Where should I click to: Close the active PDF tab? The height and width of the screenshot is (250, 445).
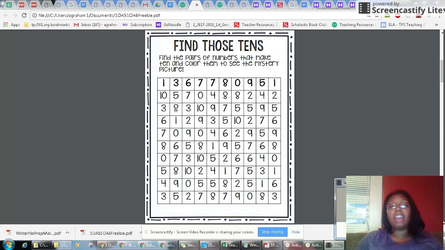(197, 5)
